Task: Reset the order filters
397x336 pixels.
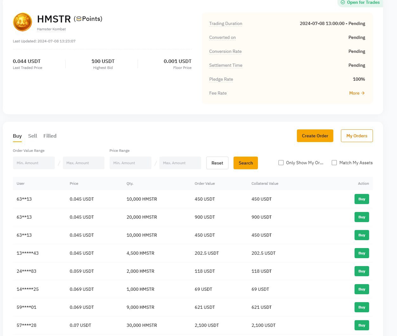Action: point(217,163)
